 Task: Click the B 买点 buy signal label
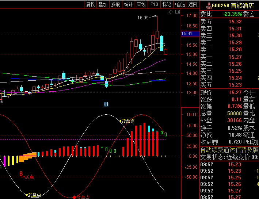point(26,175)
